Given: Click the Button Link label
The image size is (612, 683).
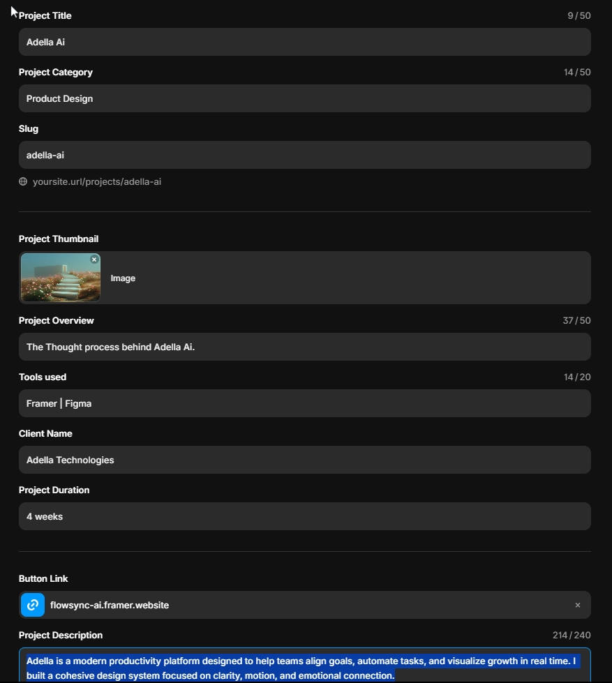Looking at the screenshot, I should tap(43, 578).
